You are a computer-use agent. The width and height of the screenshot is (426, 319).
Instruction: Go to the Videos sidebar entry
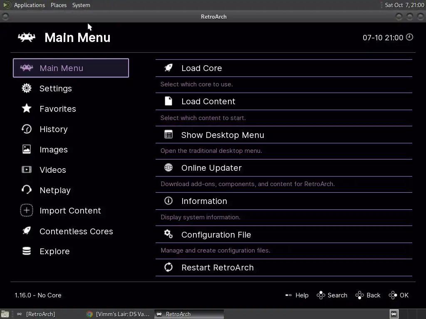(71, 169)
